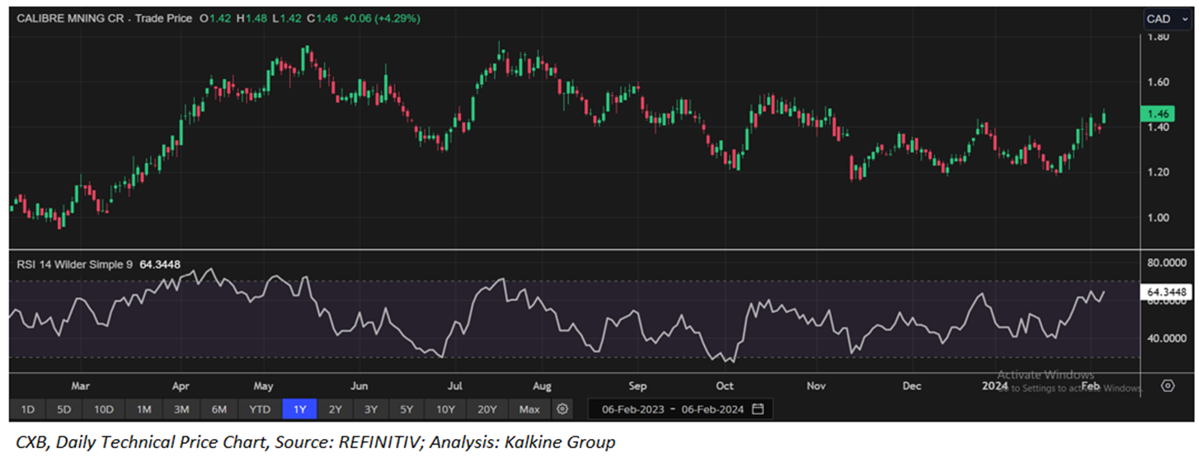Click the Mar label on time axis
The width and height of the screenshot is (1199, 462).
(80, 385)
